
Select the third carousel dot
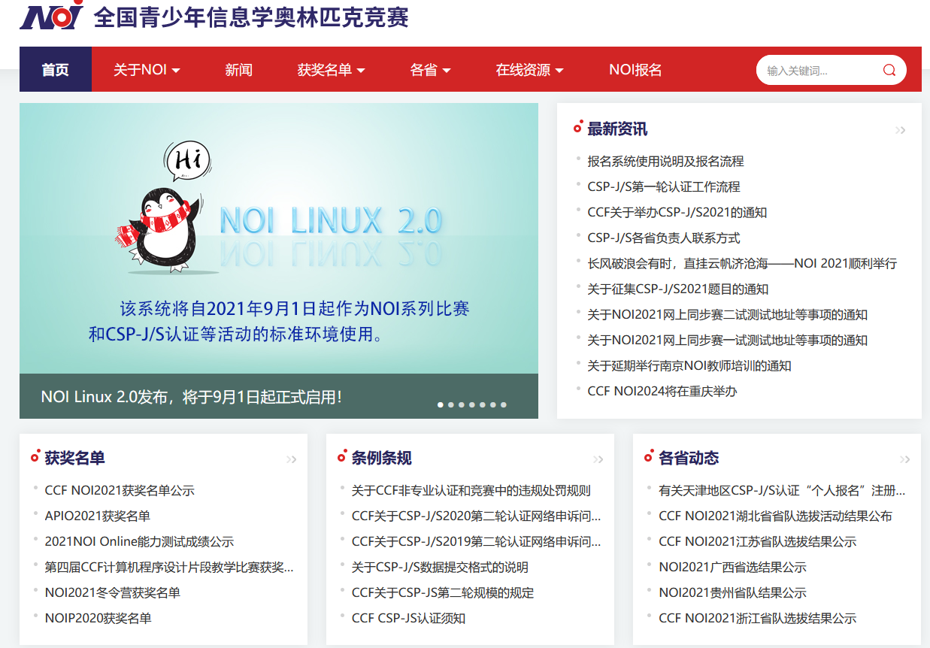point(462,404)
